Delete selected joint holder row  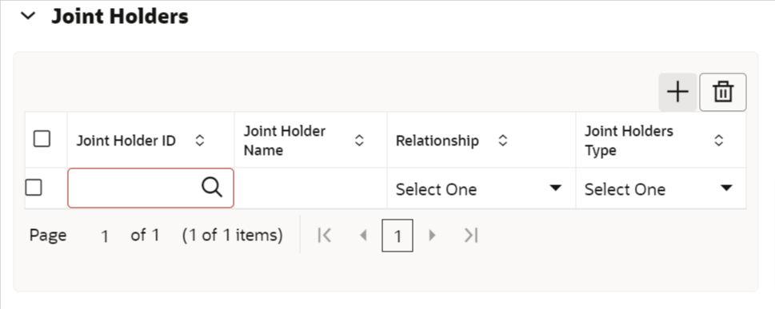click(722, 93)
